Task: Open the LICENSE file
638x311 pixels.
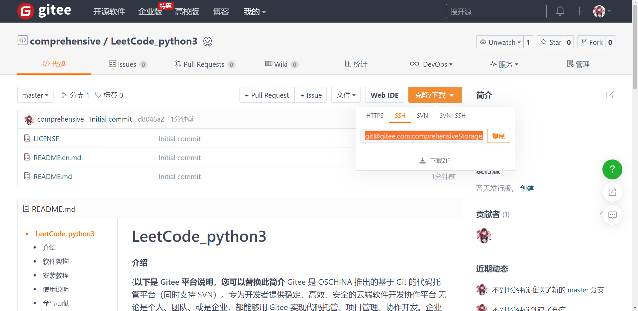Action: 46,139
